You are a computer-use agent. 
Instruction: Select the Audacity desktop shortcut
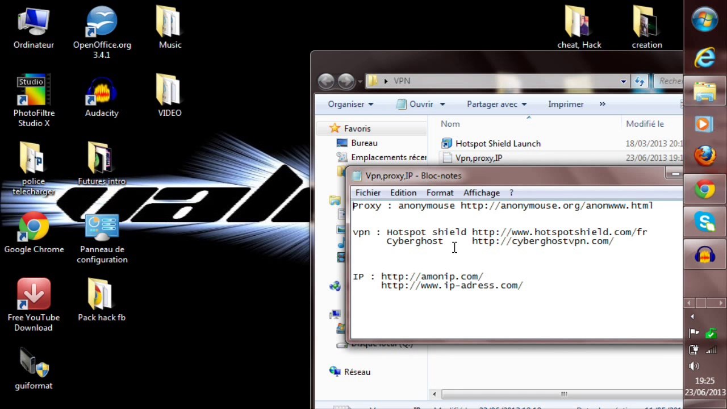coord(102,97)
